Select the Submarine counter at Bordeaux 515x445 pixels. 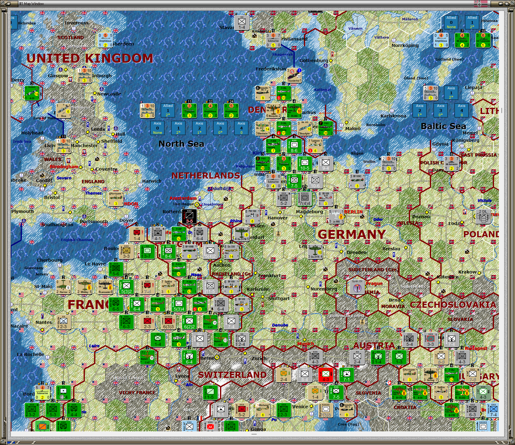[42, 392]
